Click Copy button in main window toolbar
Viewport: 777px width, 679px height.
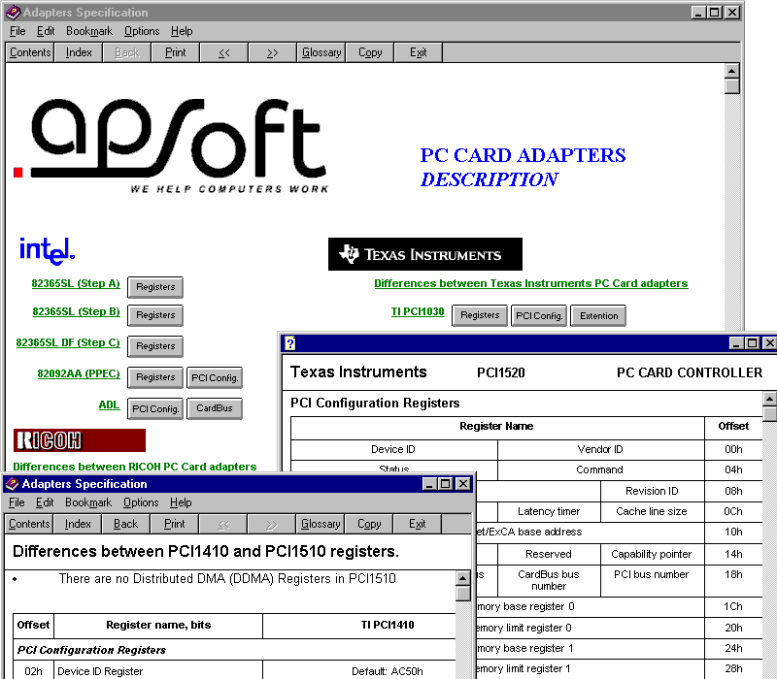pos(370,52)
